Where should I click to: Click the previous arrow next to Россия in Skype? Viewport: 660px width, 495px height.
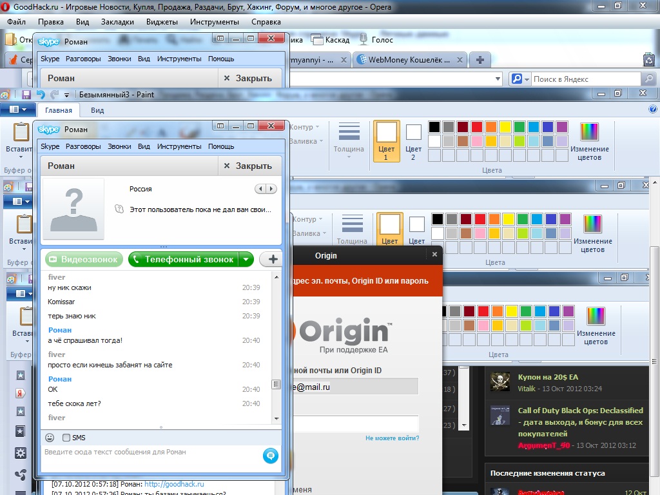[260, 189]
